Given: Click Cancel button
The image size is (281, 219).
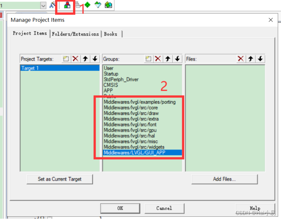Looking at the screenshot, I should [164, 208].
